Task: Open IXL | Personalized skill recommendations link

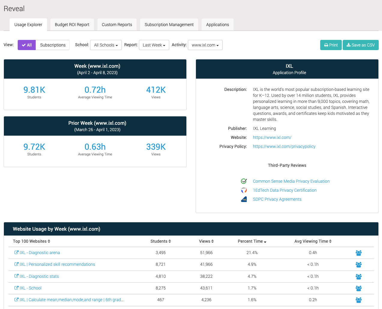Action: tap(57, 264)
